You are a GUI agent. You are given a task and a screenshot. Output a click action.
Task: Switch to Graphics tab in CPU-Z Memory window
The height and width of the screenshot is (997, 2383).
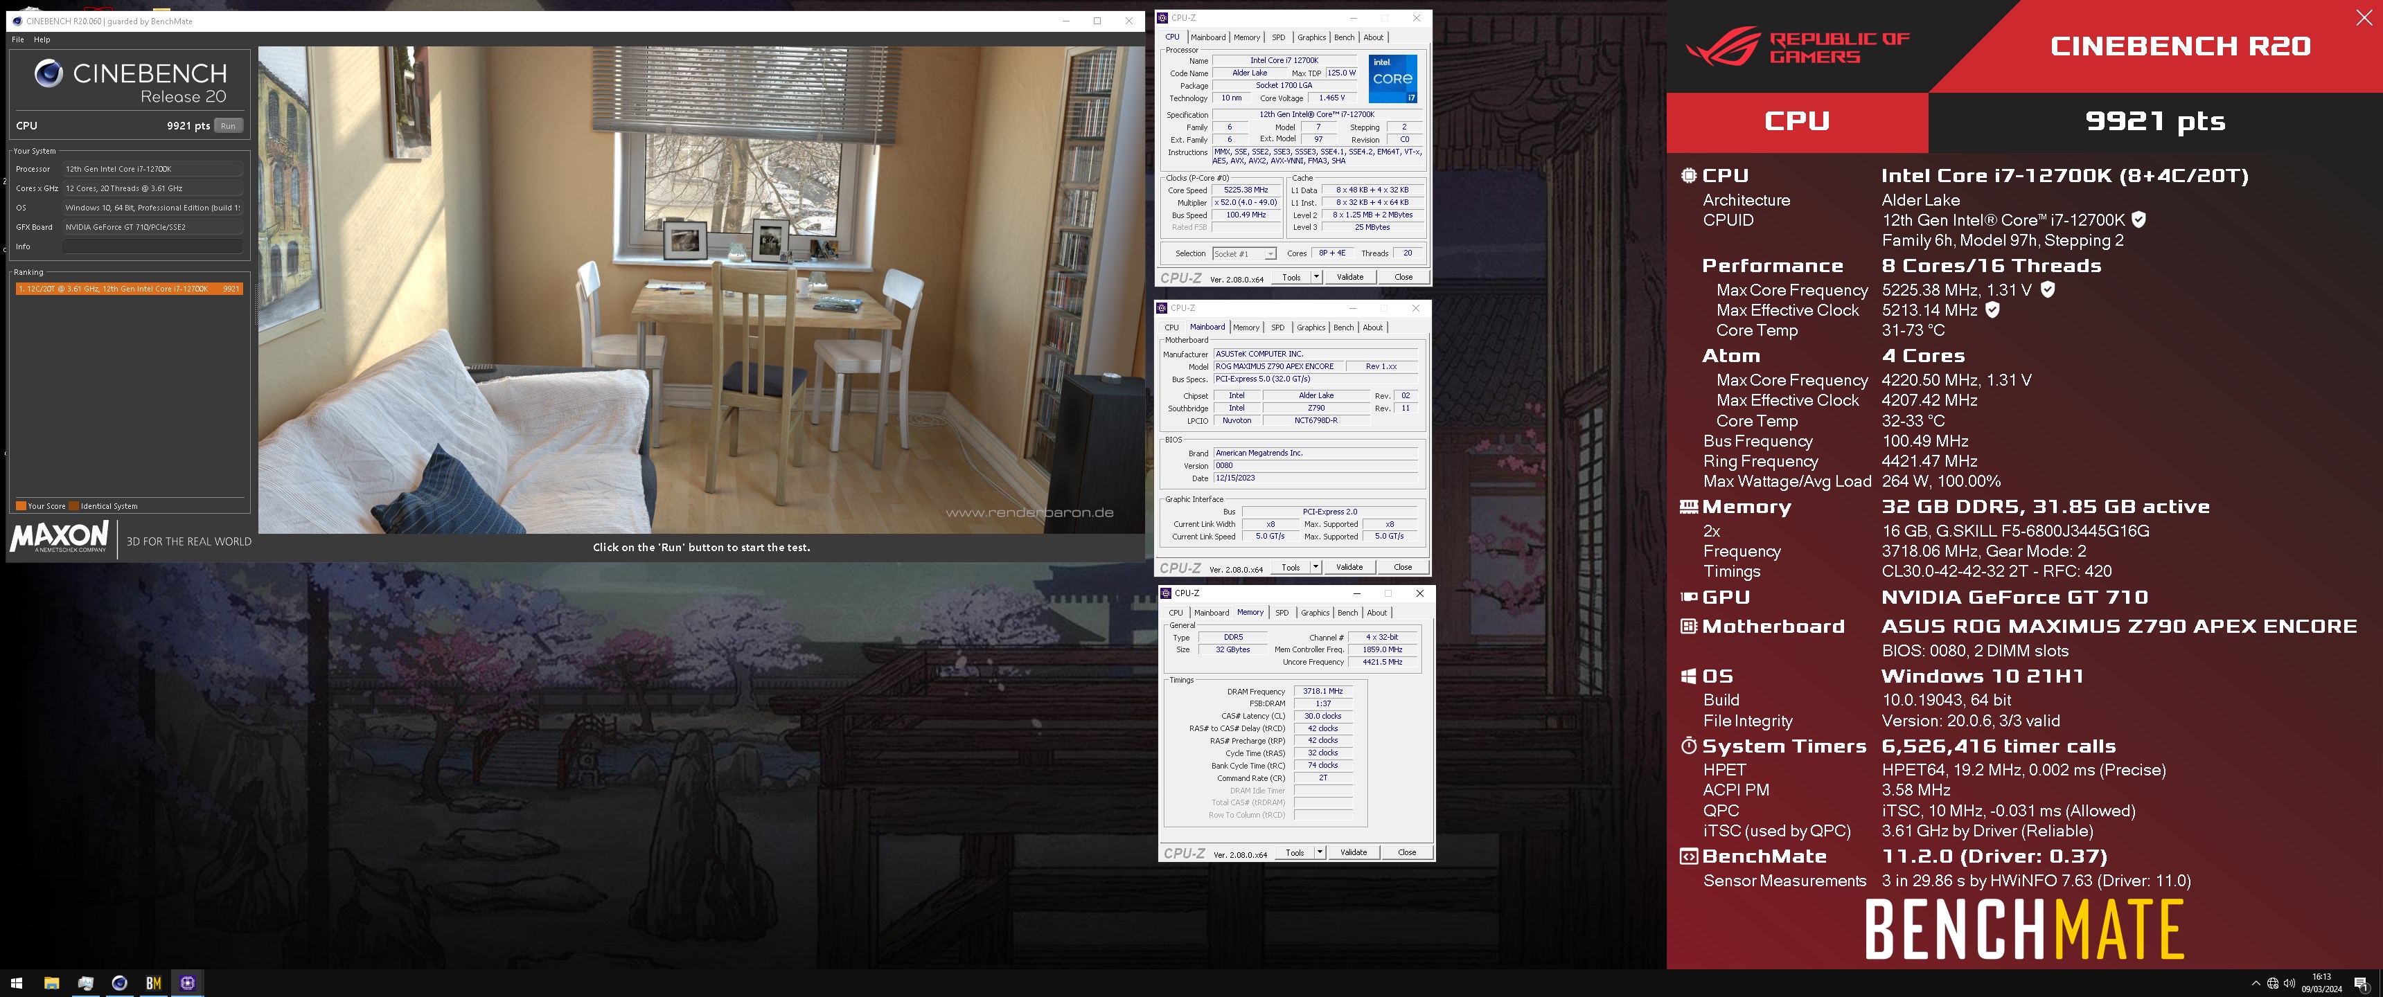[x=1315, y=612]
